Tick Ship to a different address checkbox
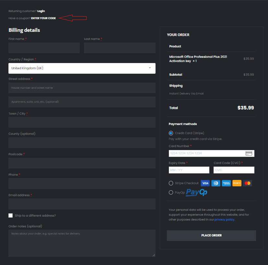 (x=11, y=216)
